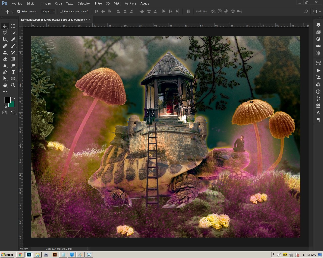The height and width of the screenshot is (258, 323).
Task: Open the Archivo menu
Action: 17,4
